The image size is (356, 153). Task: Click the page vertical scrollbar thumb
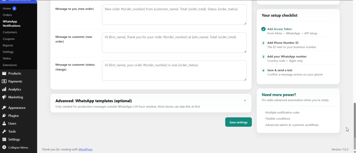[x=354, y=126]
